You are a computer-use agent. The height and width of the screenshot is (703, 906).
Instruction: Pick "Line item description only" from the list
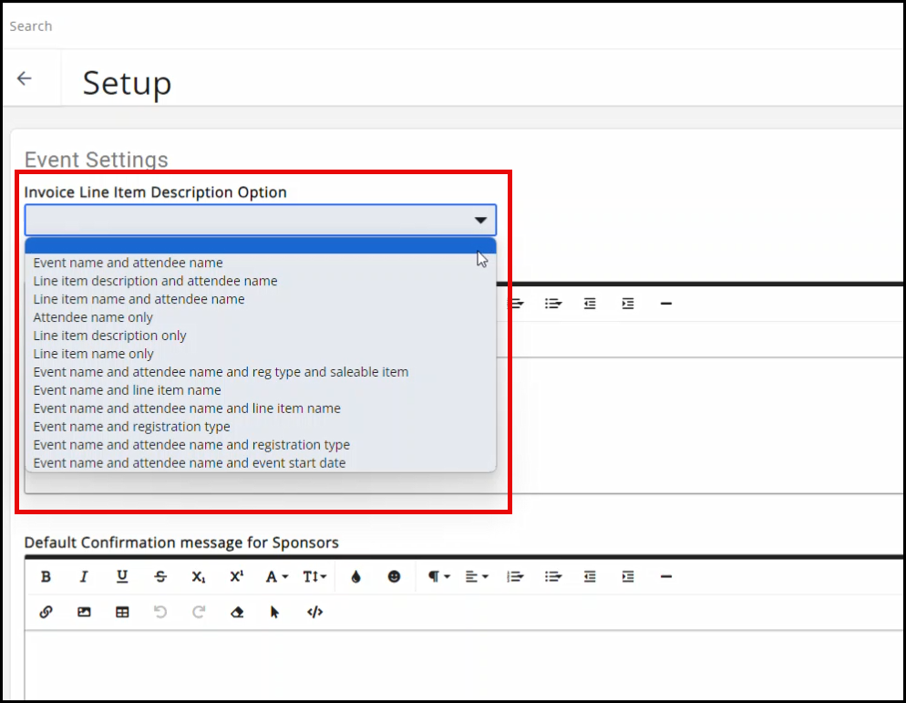pos(109,336)
